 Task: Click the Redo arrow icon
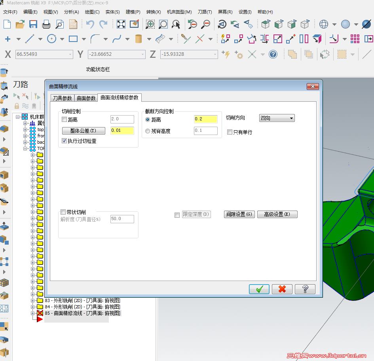[103, 24]
